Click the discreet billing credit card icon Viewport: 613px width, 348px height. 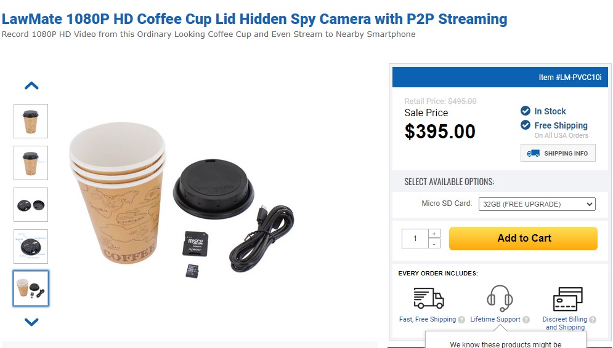pos(567,299)
